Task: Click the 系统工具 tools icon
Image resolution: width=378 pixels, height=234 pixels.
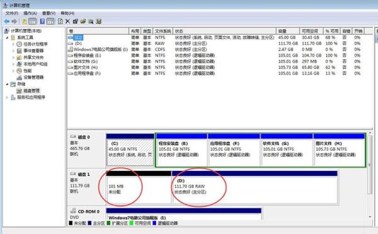Action: (x=13, y=38)
